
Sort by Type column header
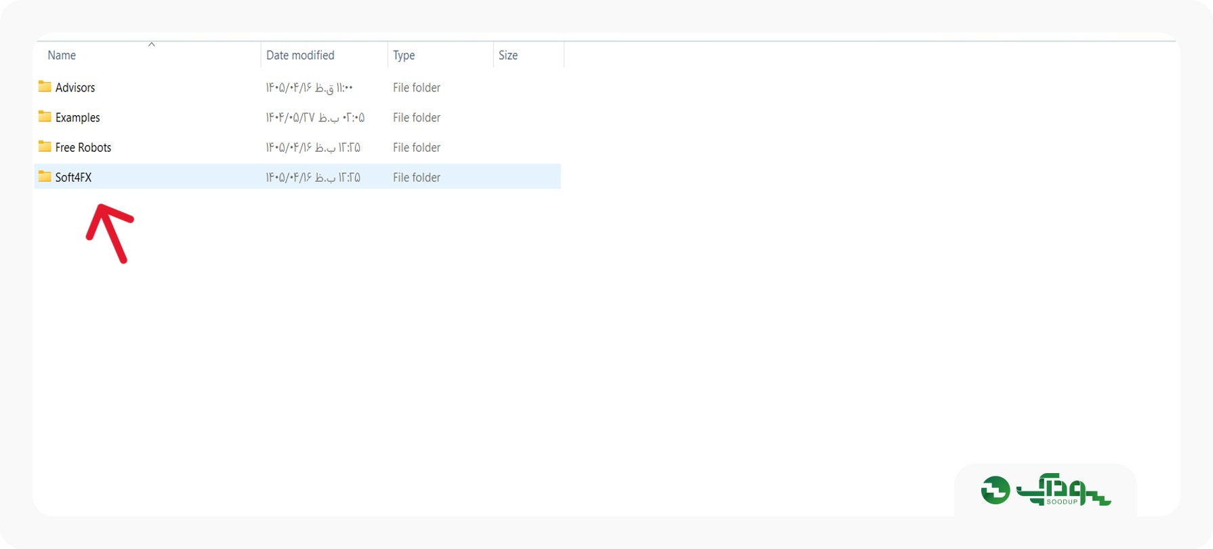click(404, 56)
